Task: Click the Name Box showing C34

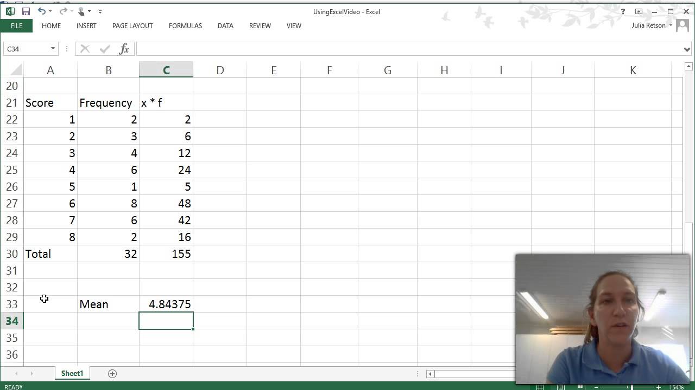Action: [26, 49]
